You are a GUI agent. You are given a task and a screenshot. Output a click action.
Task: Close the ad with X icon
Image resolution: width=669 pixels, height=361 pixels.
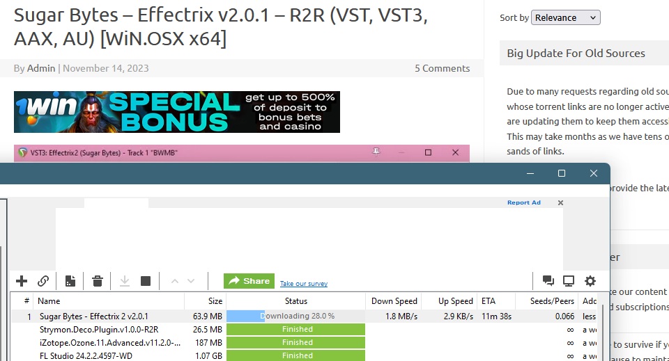point(560,202)
